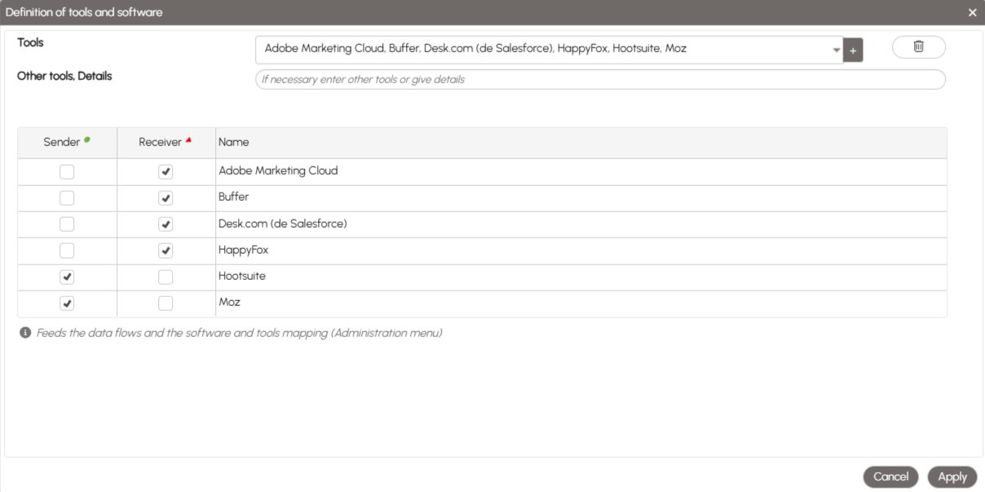
Task: Check Sender for Buffer
Action: point(67,198)
